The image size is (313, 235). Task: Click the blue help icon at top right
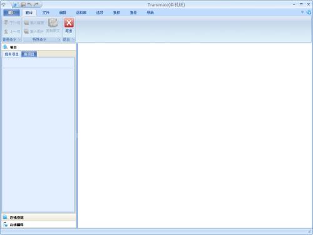click(x=309, y=13)
